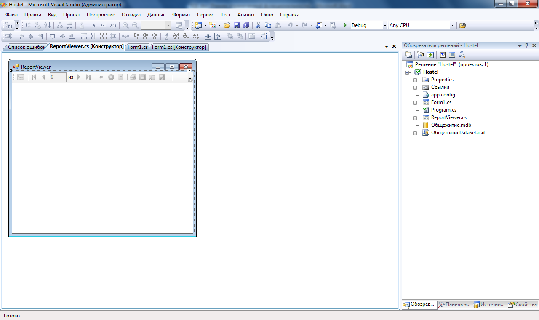
Task: Click Show All Files in Solution Explorer
Action: (420, 55)
